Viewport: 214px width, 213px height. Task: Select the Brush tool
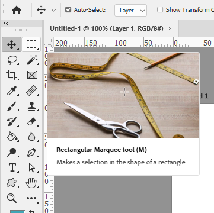pos(12,106)
